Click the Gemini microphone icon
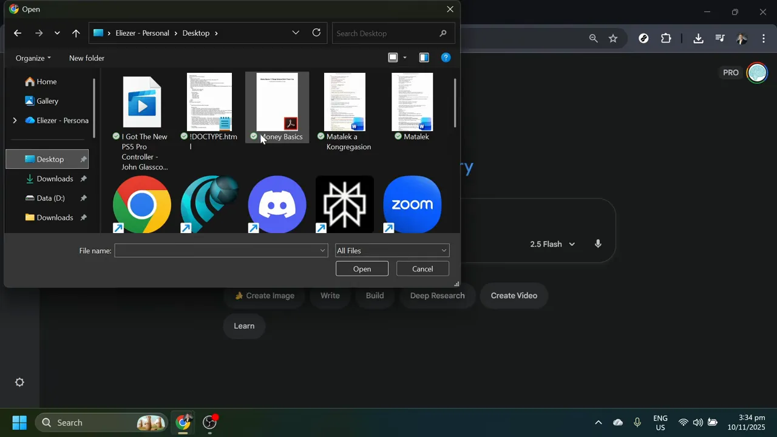 [598, 244]
